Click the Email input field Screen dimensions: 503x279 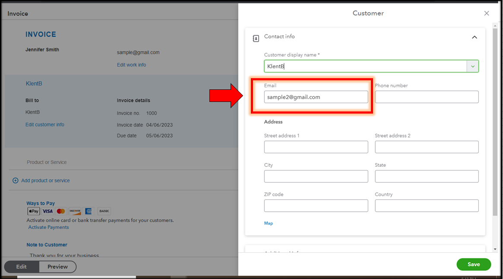tap(316, 97)
